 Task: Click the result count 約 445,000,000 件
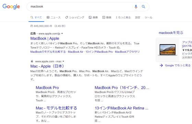[41, 26]
